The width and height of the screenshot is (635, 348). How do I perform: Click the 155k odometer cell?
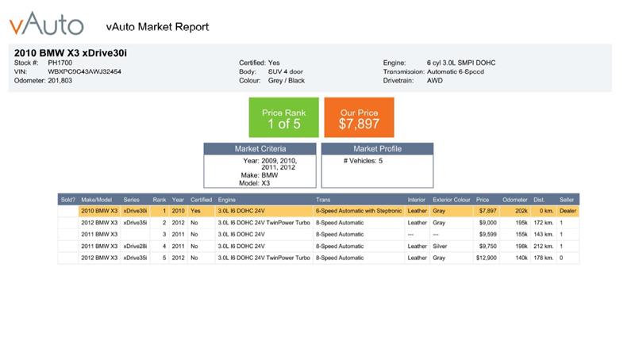521,235
